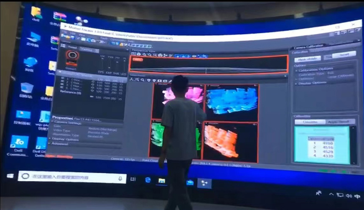Click the Calculate button

point(310,122)
